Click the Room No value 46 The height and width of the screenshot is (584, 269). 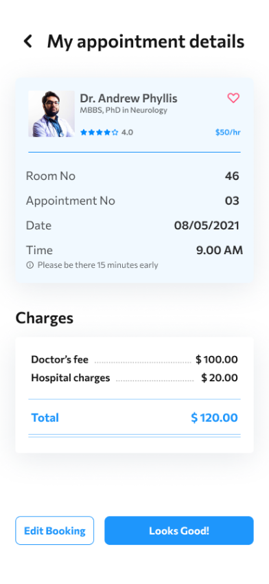[232, 176]
